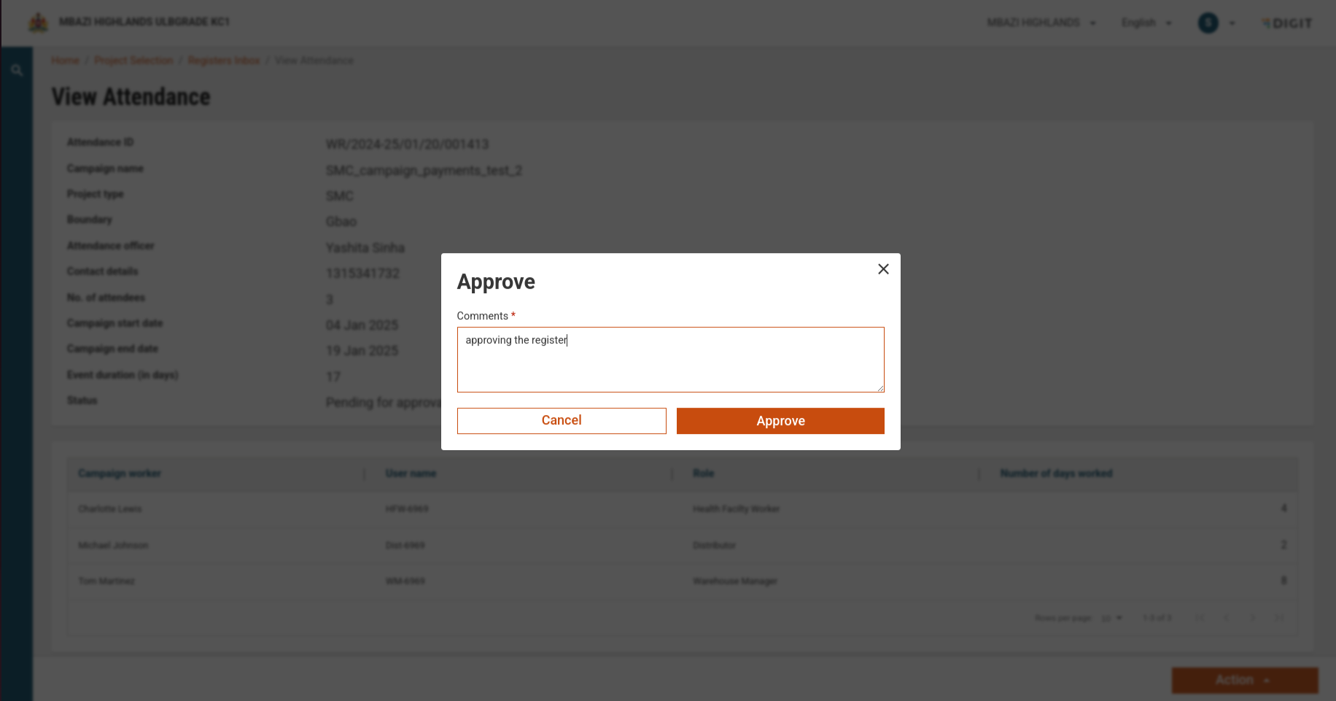Click the DIGIT logo
1336x701 pixels.
point(1287,23)
